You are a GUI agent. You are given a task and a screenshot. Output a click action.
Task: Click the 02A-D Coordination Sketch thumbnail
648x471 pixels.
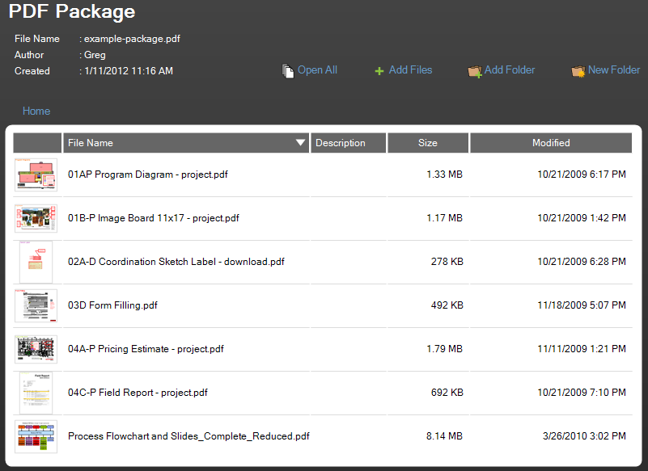pyautogui.click(x=36, y=262)
